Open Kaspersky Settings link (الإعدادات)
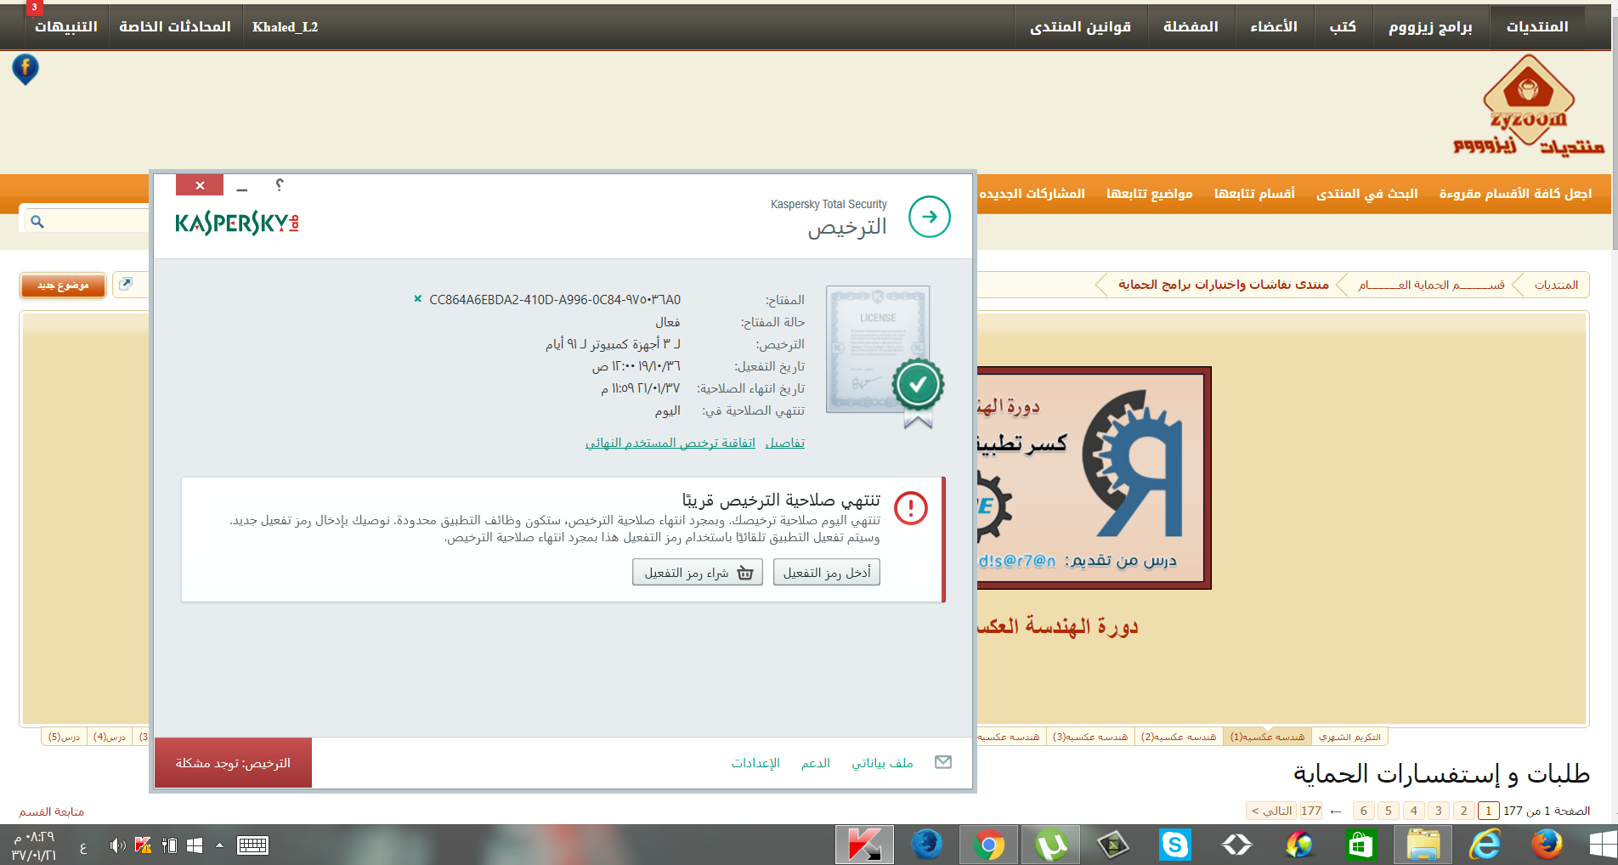Viewport: 1618px width, 865px height. [755, 763]
